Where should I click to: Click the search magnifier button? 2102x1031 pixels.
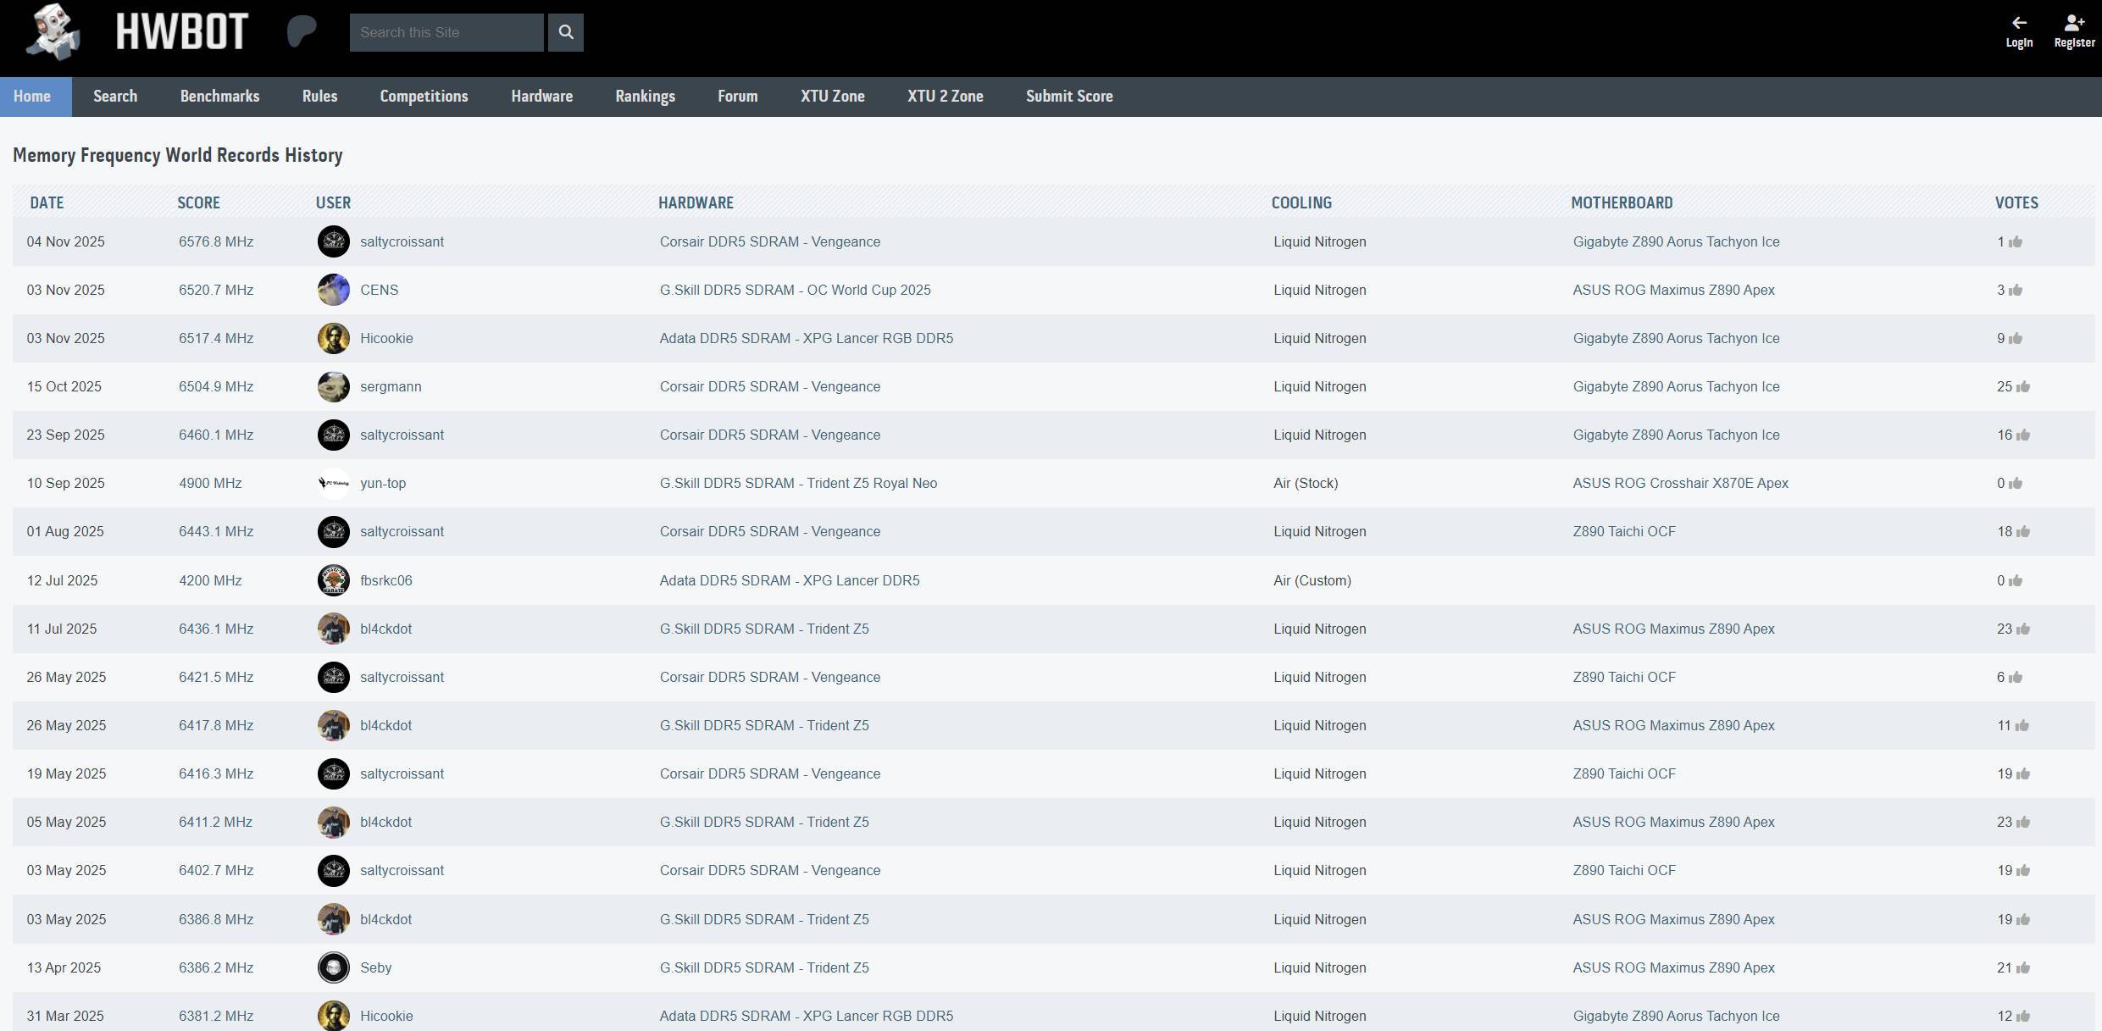coord(566,32)
